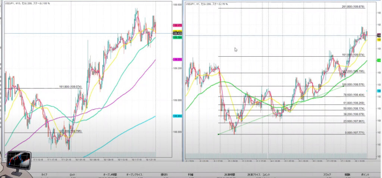Click the 9.1 2019 date label on H1 chart

pos(190,161)
